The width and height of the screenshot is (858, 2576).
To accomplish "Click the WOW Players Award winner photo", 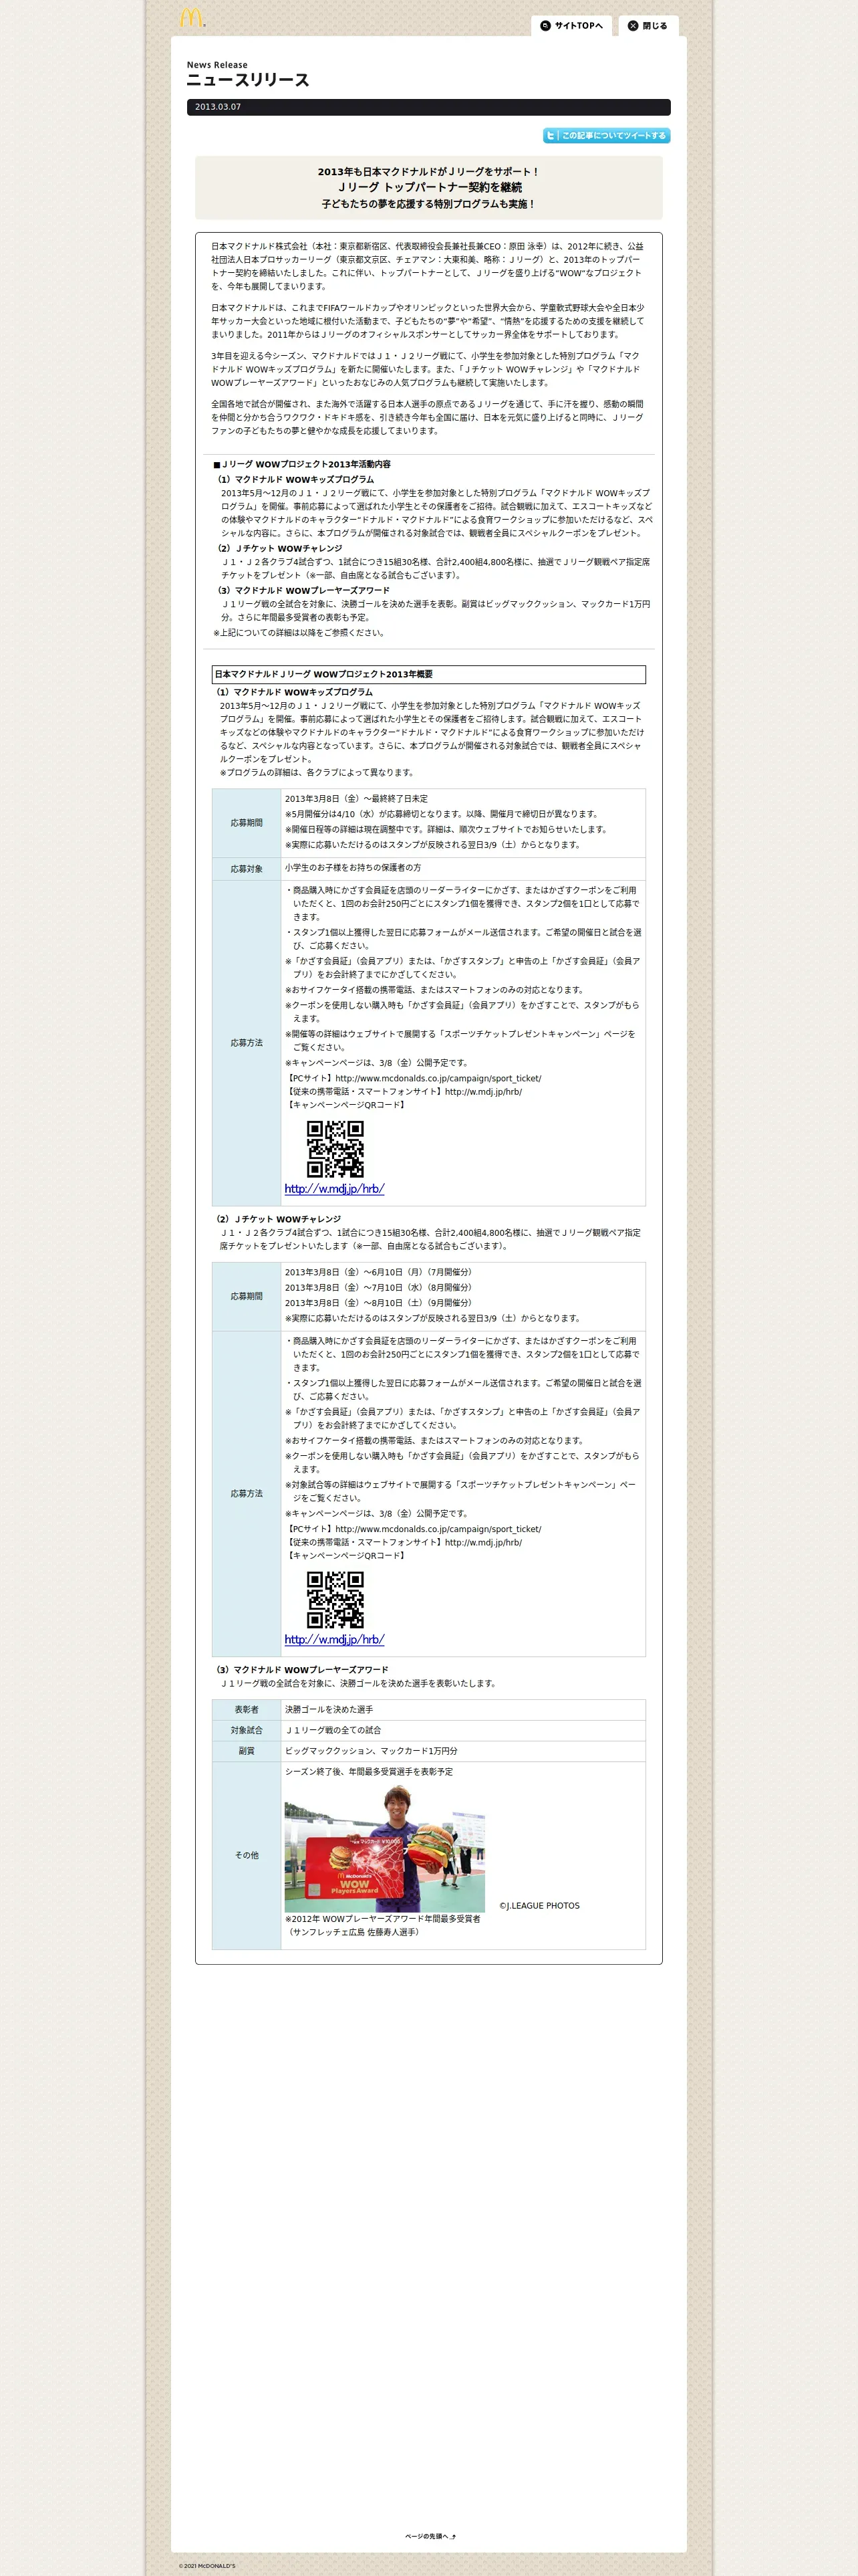I will click(x=384, y=1849).
